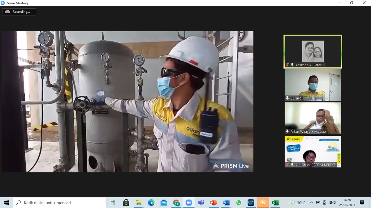Expand the hidden system tray icons
The height and width of the screenshot is (208, 371).
[311, 203]
